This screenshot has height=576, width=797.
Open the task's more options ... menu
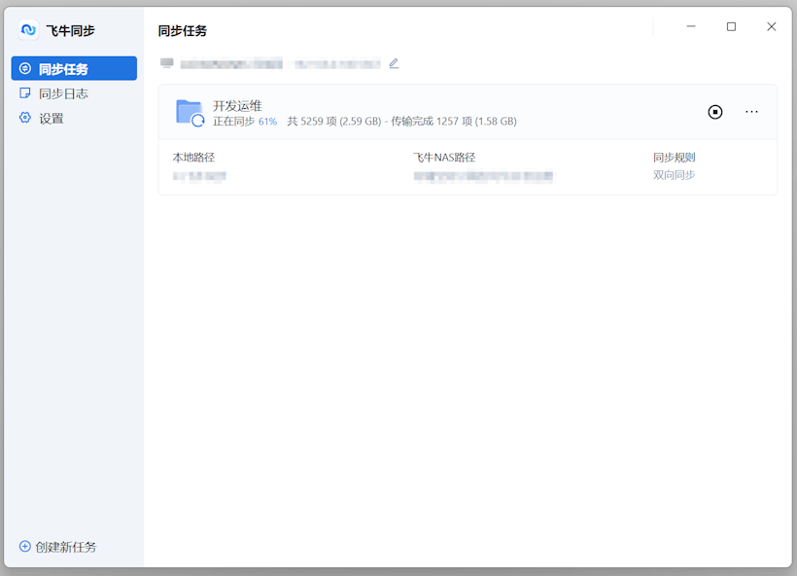coord(751,112)
